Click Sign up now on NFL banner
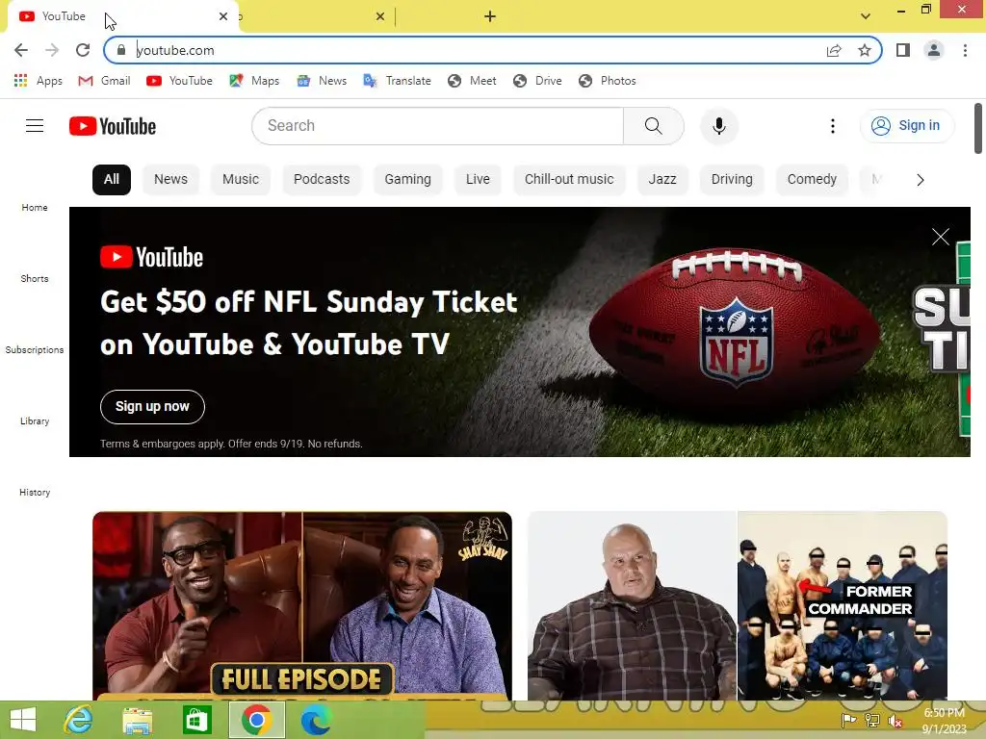Image resolution: width=986 pixels, height=739 pixels. click(x=152, y=407)
